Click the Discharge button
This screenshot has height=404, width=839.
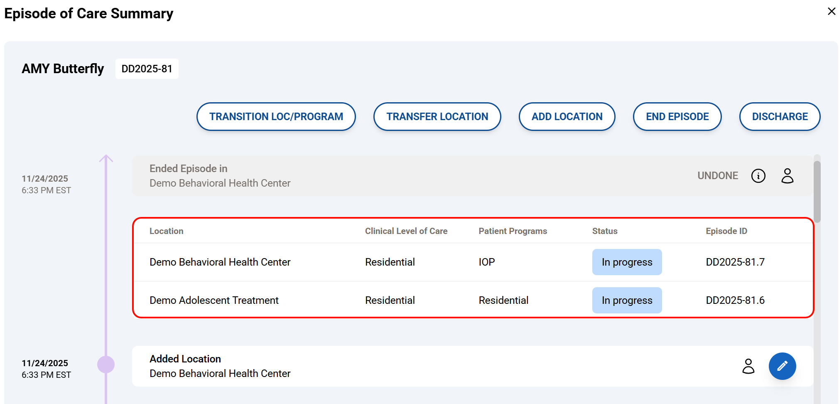click(x=779, y=117)
